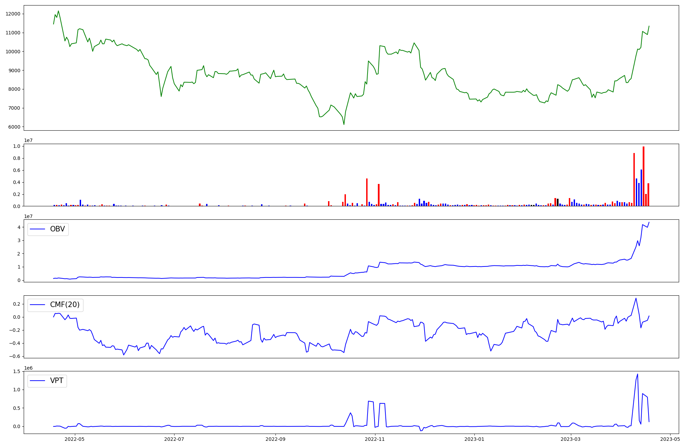Click the blue line sample in VPT legend
The image size is (687, 447).
[38, 381]
